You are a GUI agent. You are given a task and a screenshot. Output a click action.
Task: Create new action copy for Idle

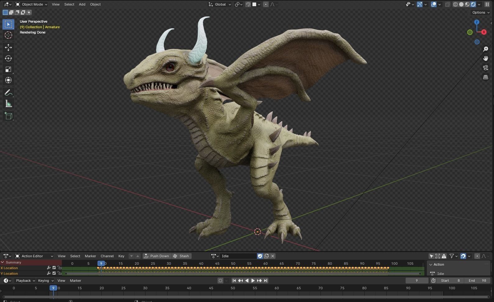pyautogui.click(x=266, y=256)
